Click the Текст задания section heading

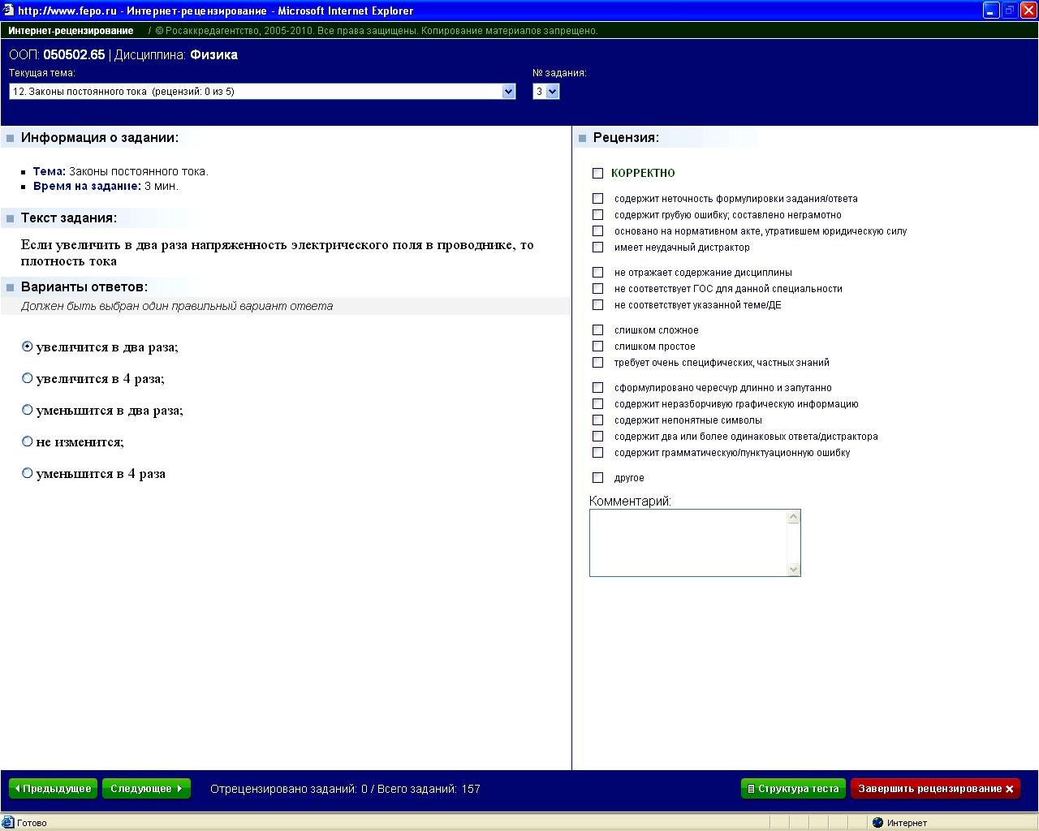tap(69, 218)
